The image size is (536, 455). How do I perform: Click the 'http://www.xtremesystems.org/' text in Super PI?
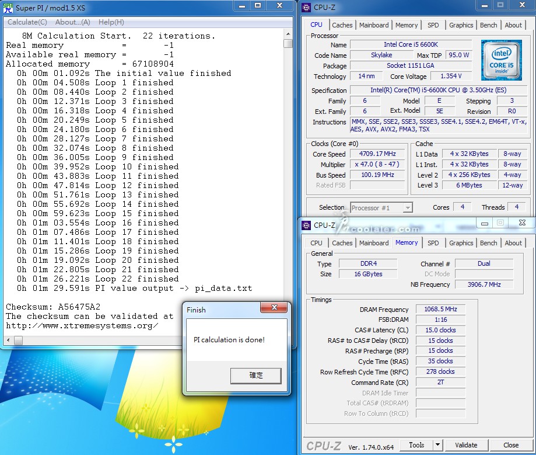82,325
